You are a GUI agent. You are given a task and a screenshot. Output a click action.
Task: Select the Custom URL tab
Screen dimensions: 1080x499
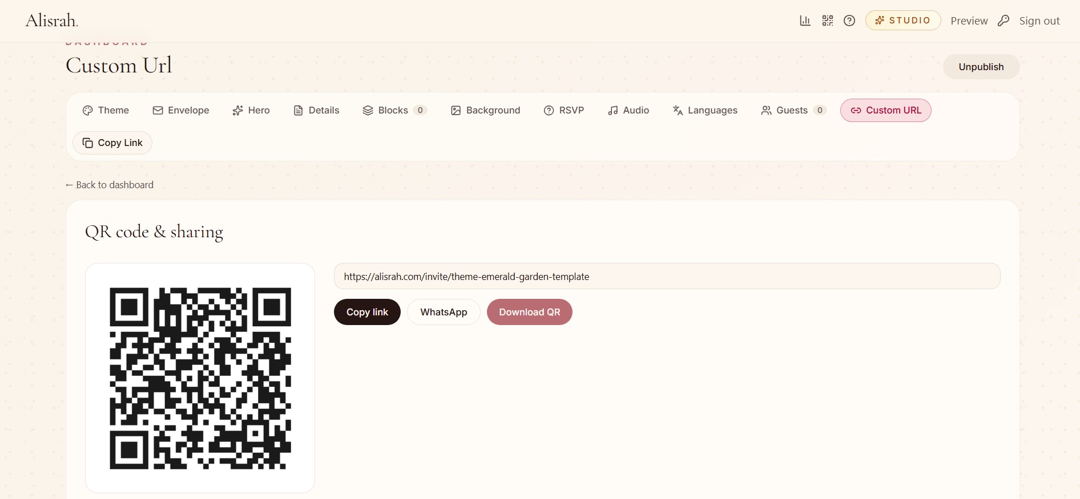886,110
